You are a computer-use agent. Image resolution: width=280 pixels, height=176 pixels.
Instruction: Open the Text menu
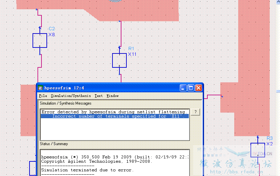pos(99,96)
